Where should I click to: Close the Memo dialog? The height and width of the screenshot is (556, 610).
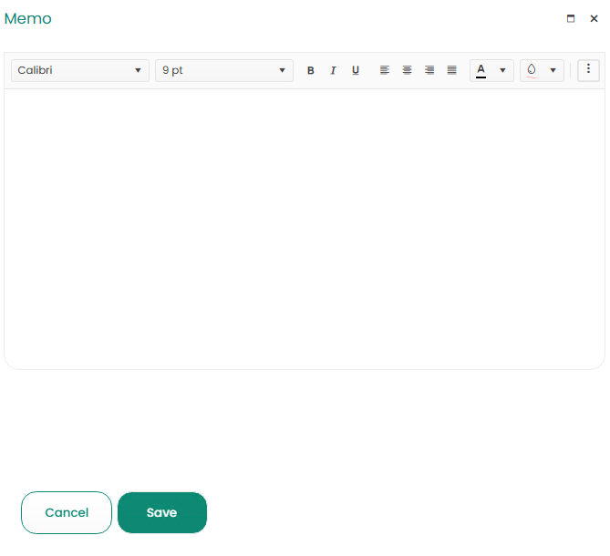[x=594, y=18]
